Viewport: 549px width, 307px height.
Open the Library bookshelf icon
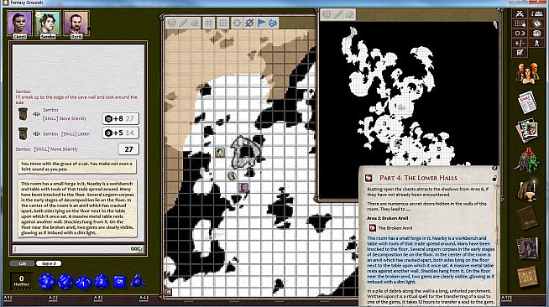point(528,247)
